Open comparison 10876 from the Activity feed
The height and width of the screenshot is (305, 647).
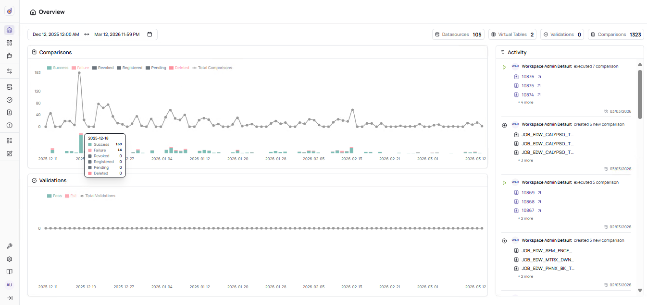coord(528,76)
